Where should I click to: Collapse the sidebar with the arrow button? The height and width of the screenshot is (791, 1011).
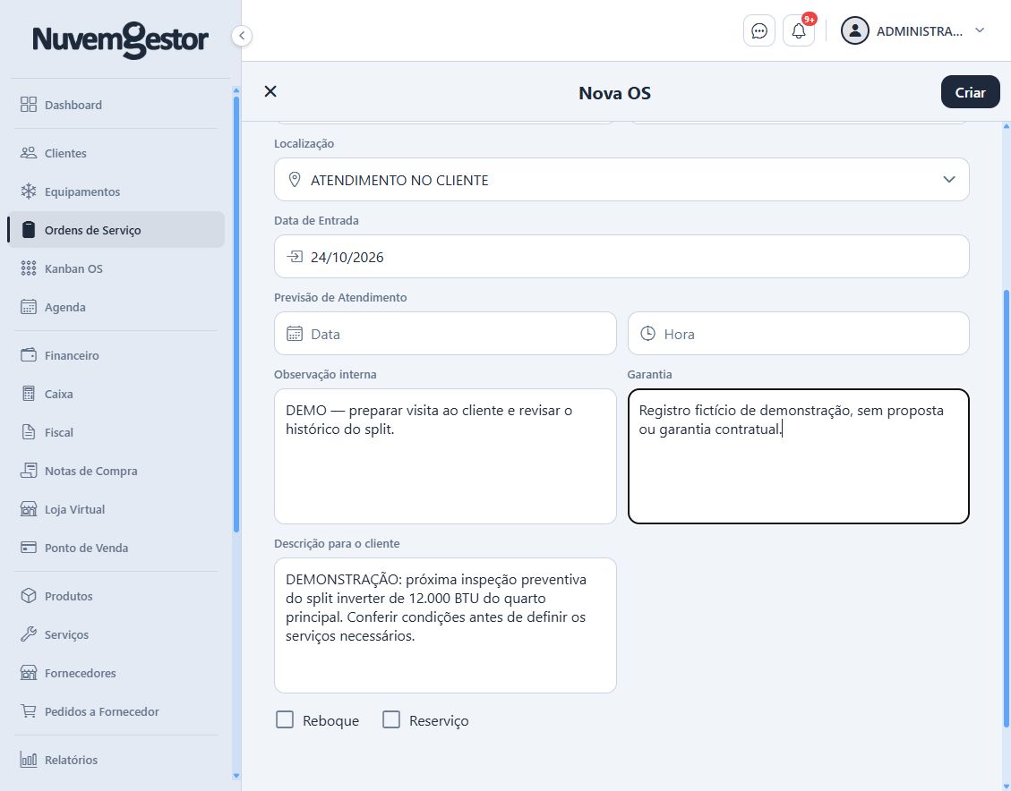click(x=242, y=36)
